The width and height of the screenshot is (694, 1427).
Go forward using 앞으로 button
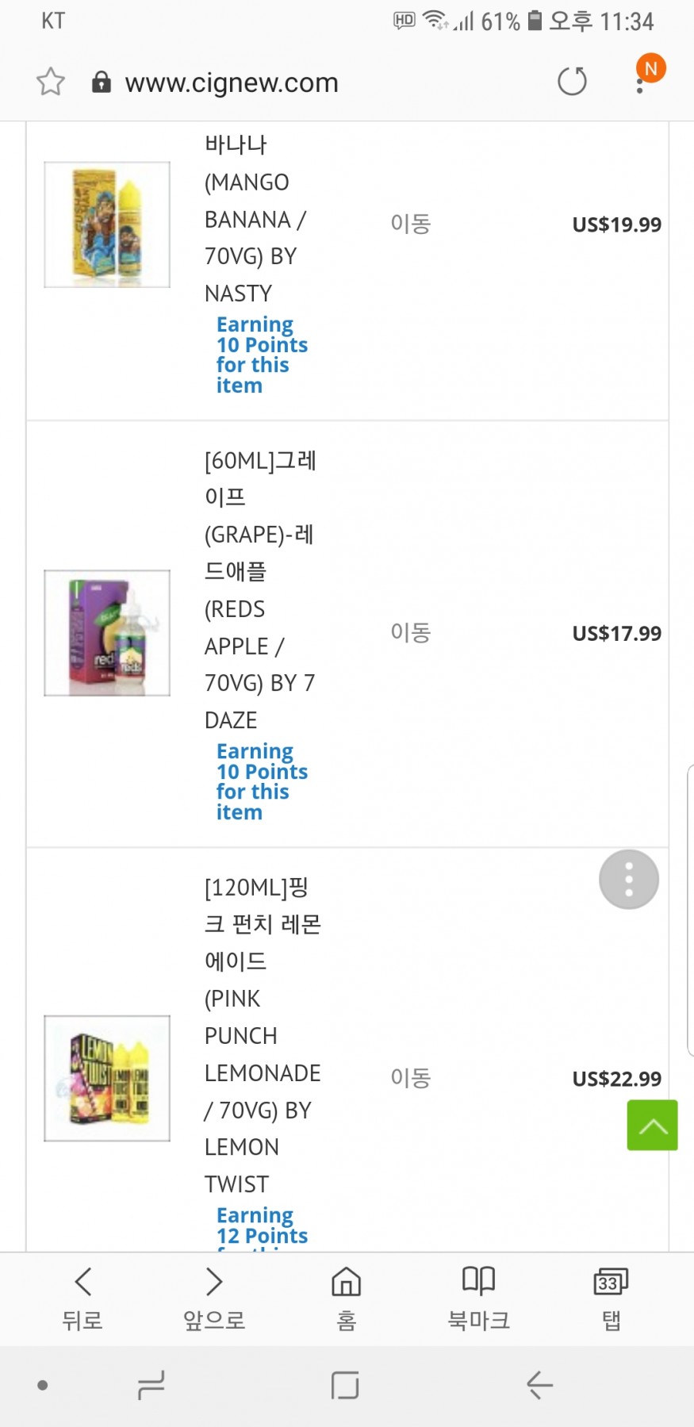pos(214,1297)
